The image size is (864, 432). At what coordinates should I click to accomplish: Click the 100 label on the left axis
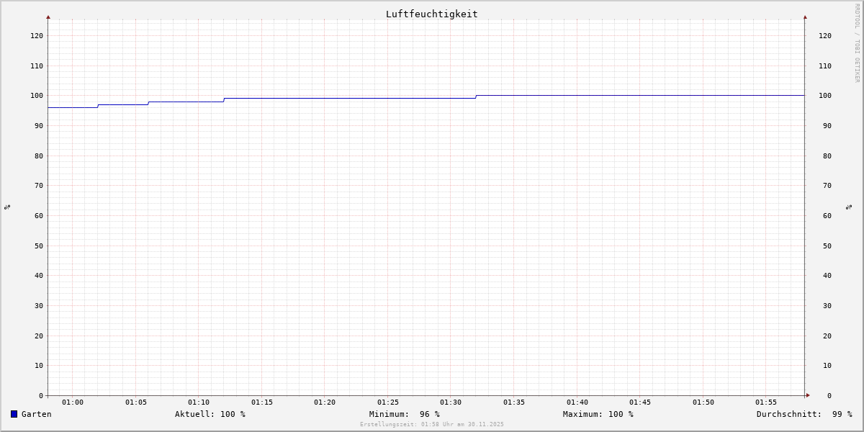(x=37, y=96)
